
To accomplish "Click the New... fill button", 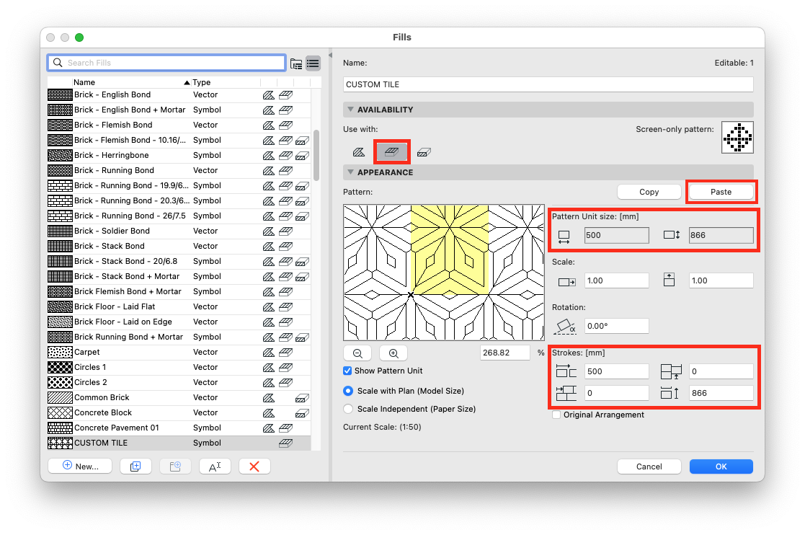I will pos(80,467).
